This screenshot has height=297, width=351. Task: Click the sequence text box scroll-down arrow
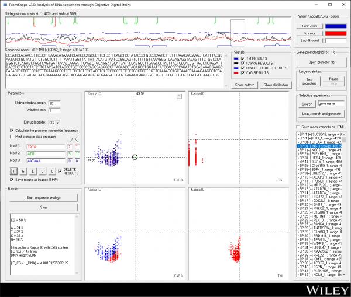point(226,86)
